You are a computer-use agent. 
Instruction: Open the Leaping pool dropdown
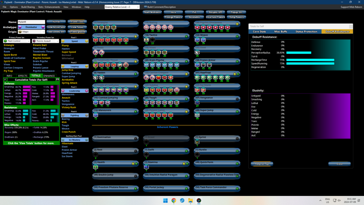click(x=75, y=66)
